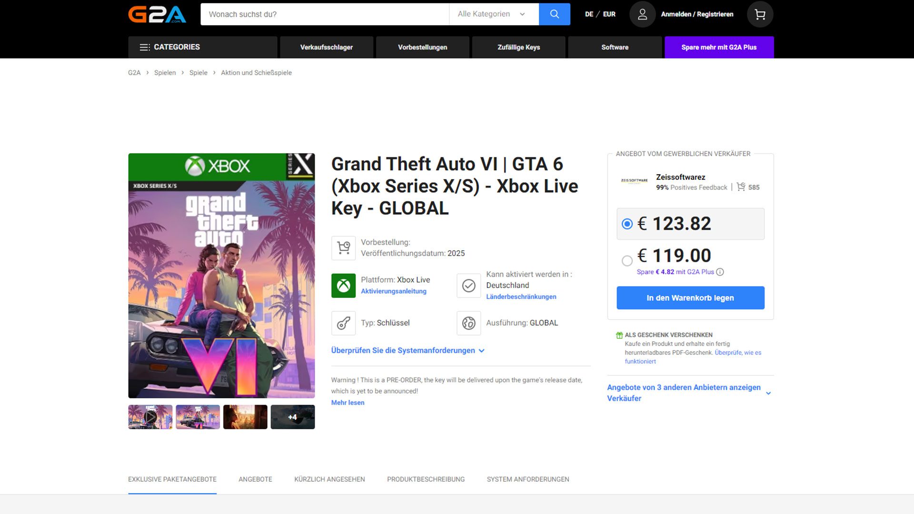914x514 pixels.
Task: Click the user account icon
Action: (x=642, y=14)
